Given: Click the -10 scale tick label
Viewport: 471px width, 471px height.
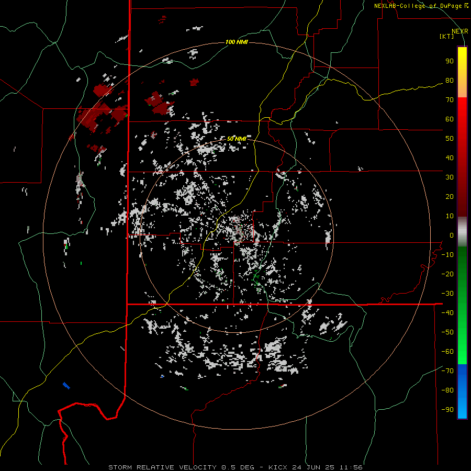Looking at the screenshot, I should (447, 255).
